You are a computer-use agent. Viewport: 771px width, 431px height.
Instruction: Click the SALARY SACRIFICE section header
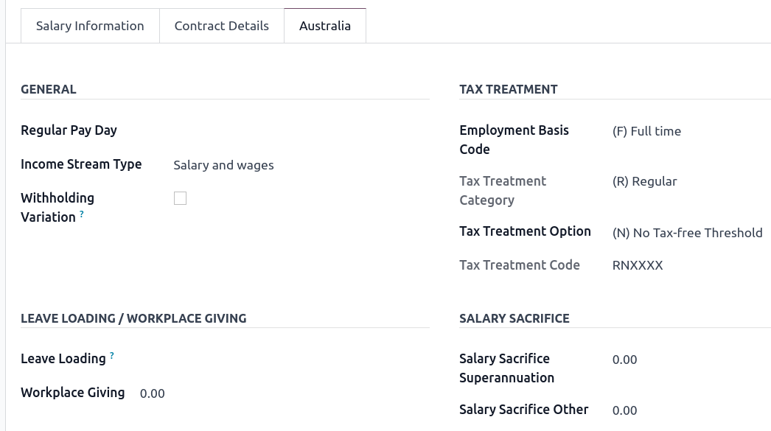coord(514,318)
